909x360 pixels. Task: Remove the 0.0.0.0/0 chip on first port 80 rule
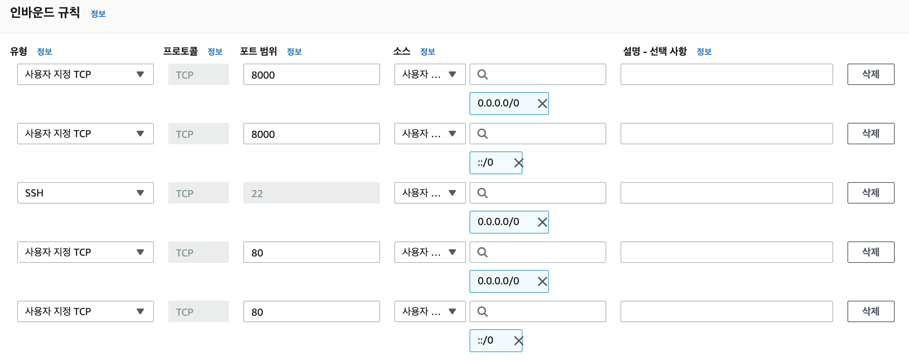542,281
